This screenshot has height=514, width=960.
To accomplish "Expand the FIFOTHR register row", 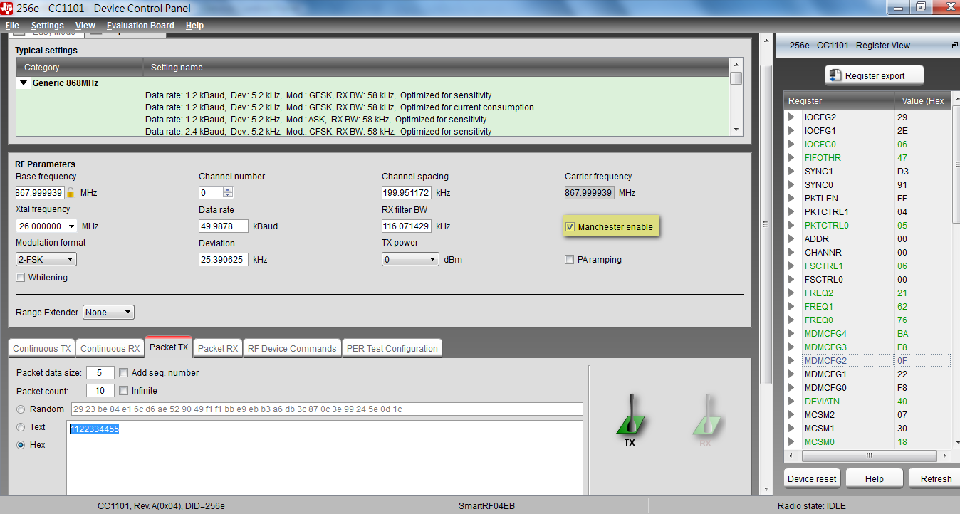I will pyautogui.click(x=791, y=158).
